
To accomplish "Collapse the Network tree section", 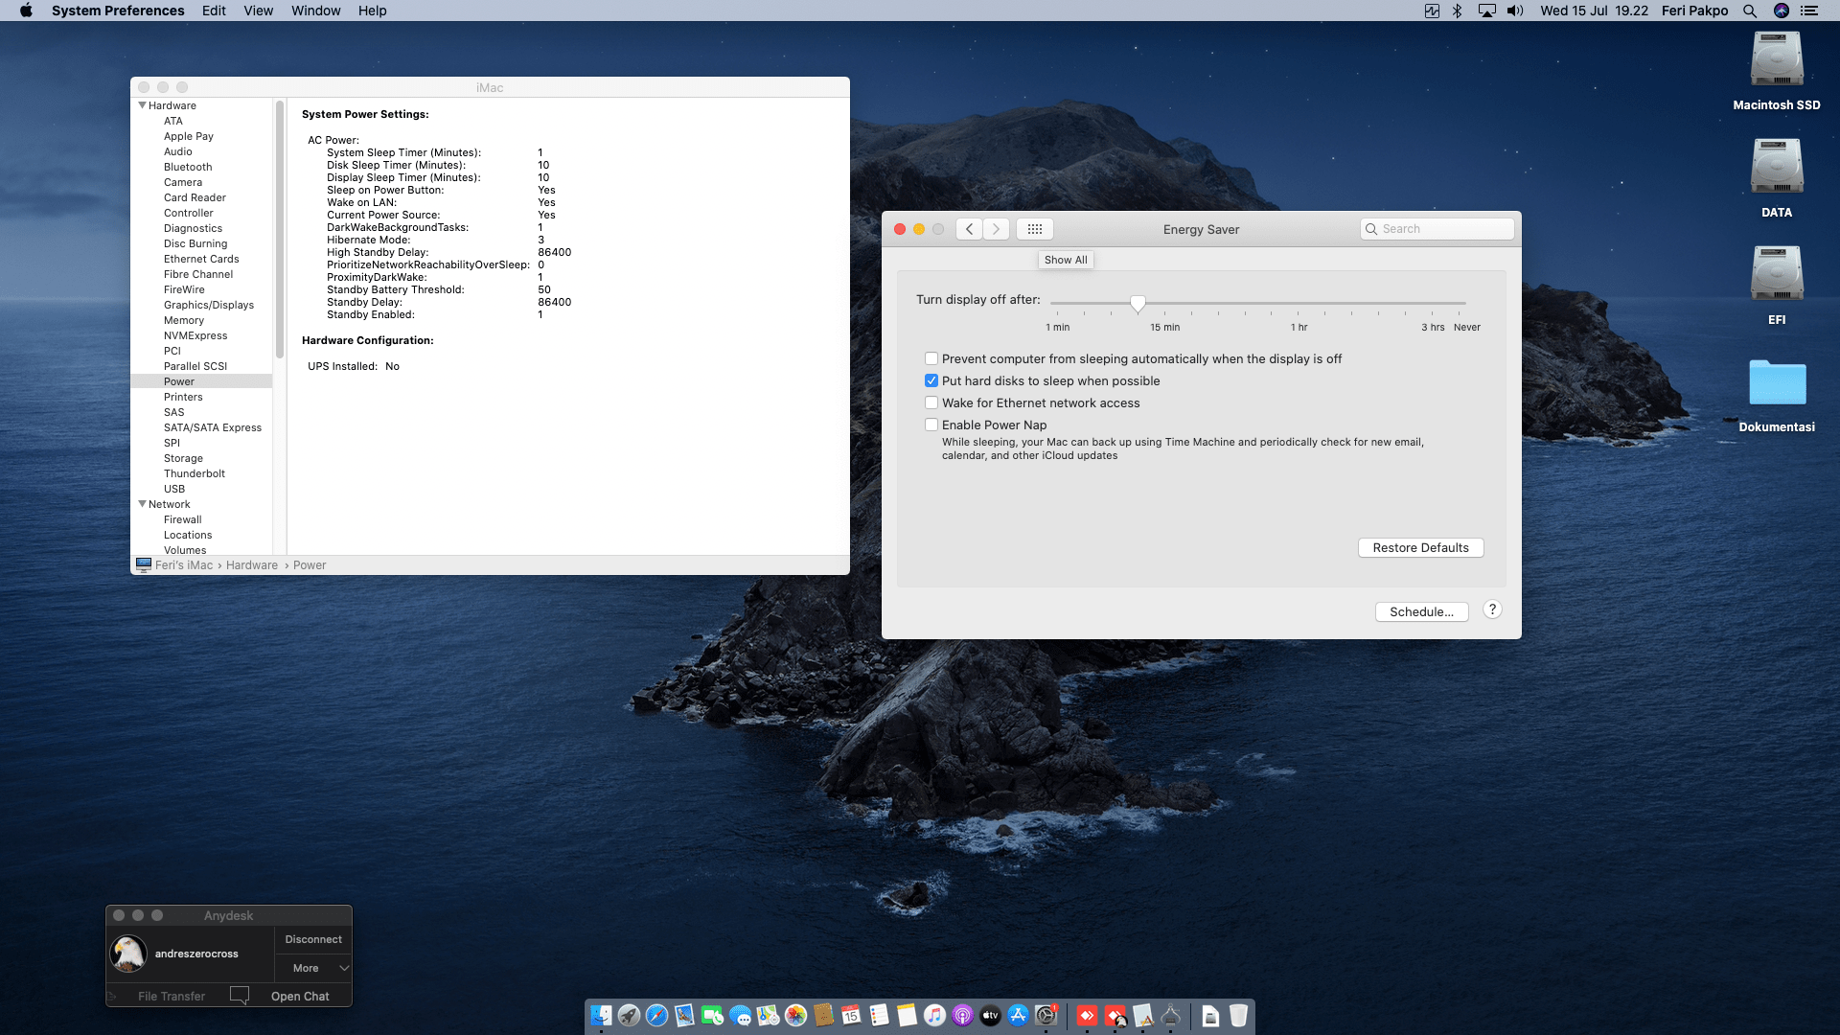I will [x=143, y=504].
